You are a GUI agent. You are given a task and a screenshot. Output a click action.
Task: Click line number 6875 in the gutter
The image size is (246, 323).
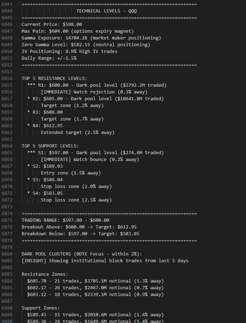pyautogui.click(x=8, y=220)
